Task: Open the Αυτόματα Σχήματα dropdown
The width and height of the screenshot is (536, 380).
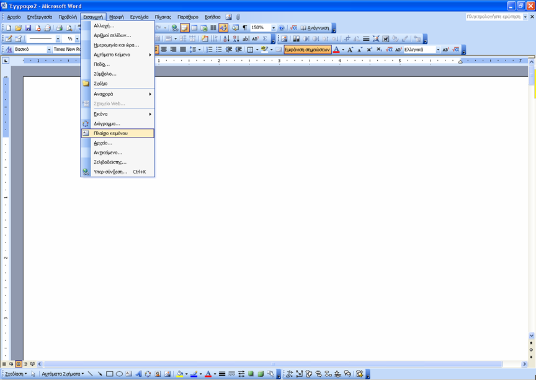Action: point(63,374)
